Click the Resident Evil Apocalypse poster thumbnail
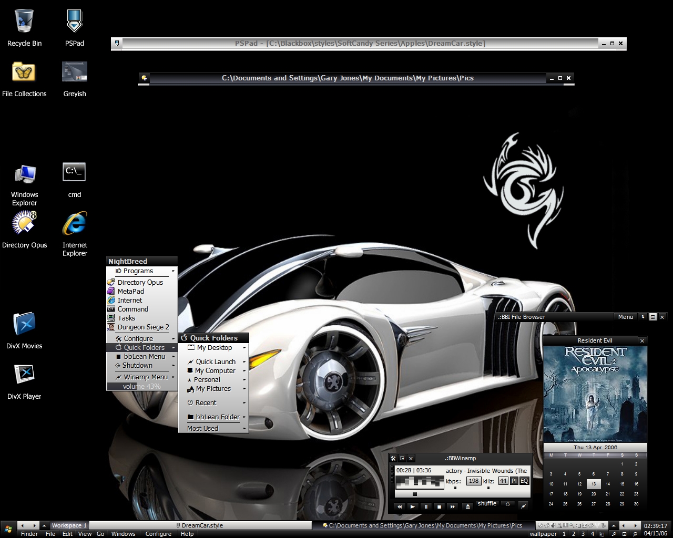 595,394
